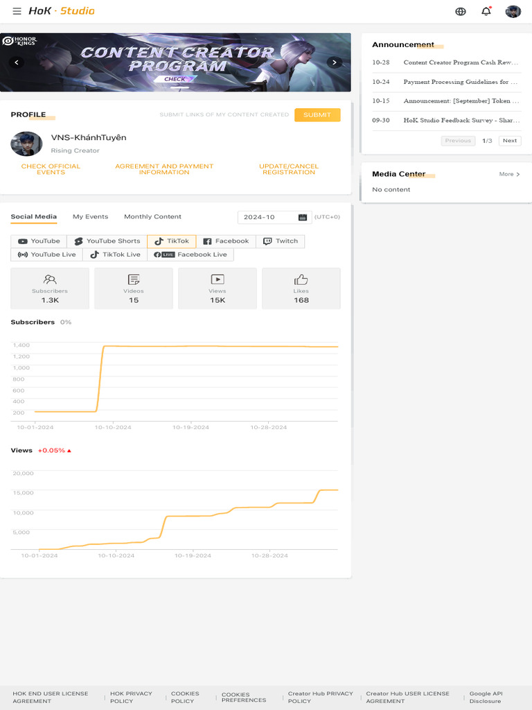Viewport: 532px width, 710px height.
Task: Open CHECK OFFICIAL EVENTS link
Action: 51,169
